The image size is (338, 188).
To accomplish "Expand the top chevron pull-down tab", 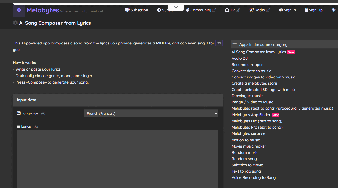I will pos(176,7).
